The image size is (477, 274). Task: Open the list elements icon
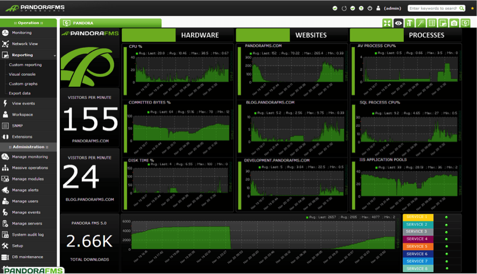432,23
